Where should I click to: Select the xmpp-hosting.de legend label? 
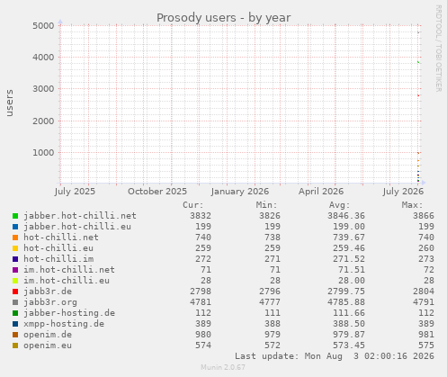tap(64, 324)
